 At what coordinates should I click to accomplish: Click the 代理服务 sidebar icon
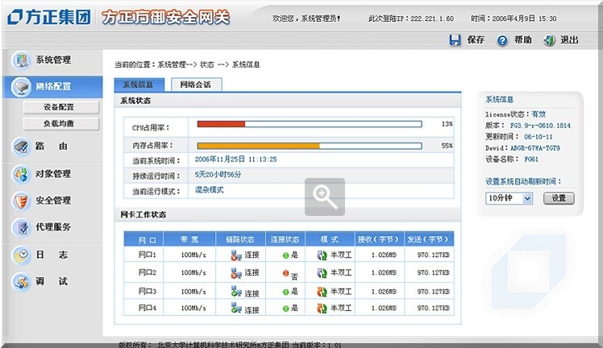21,227
